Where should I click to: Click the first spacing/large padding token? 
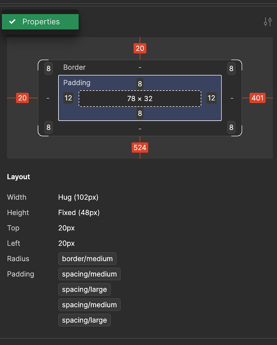point(84,289)
